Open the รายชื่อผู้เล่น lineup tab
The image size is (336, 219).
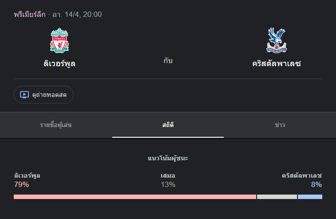point(56,125)
